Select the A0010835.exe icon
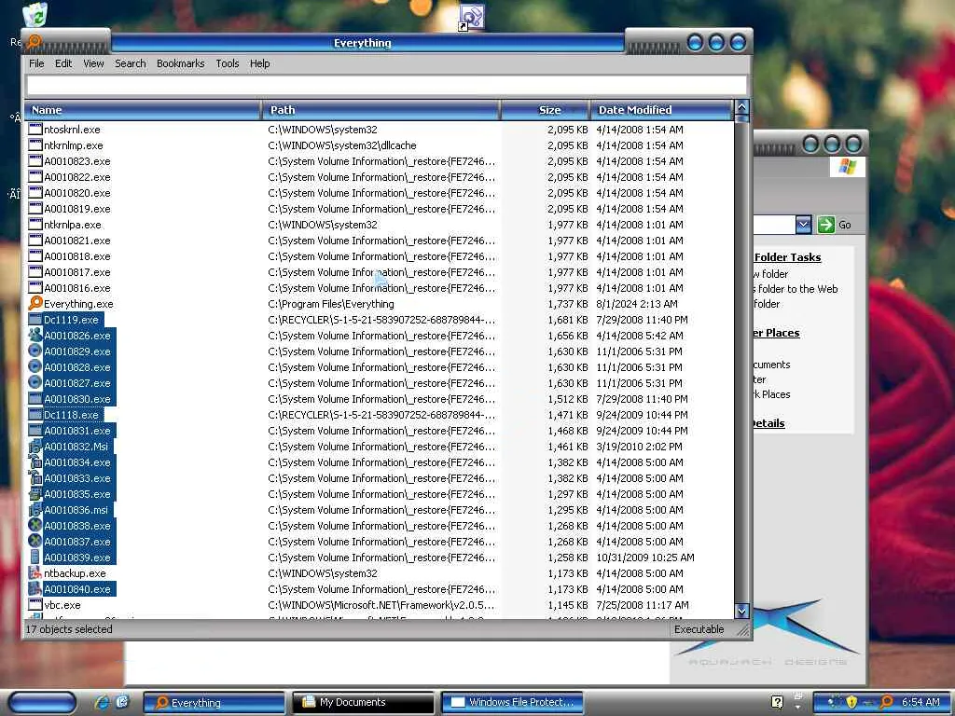955x716 pixels. [35, 494]
